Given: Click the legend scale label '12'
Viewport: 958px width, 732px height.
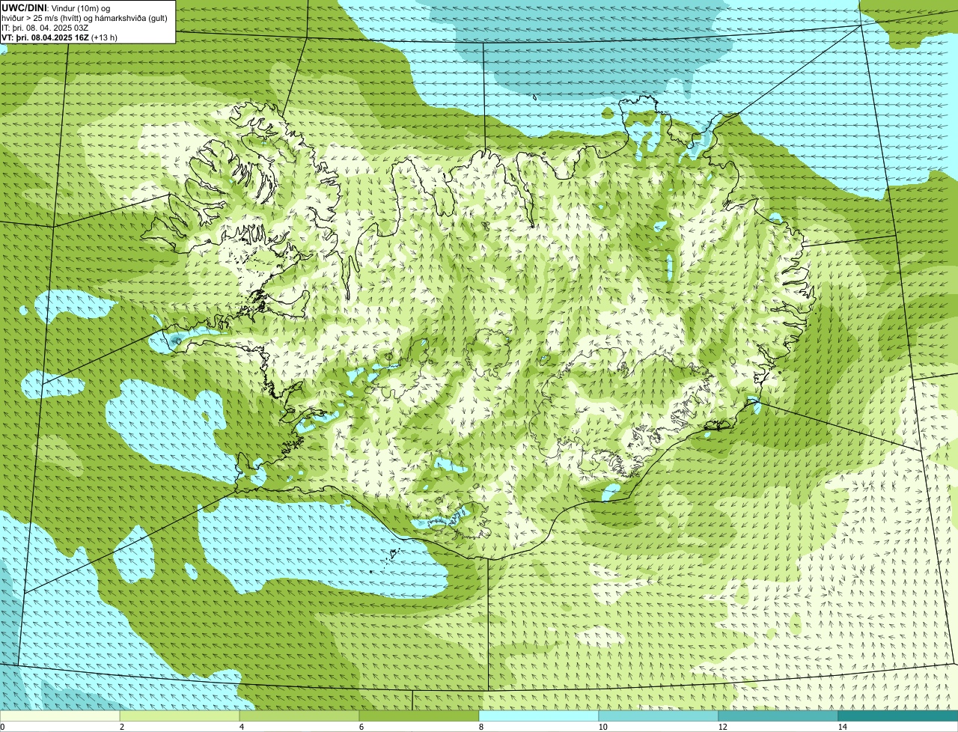Looking at the screenshot, I should (x=722, y=727).
